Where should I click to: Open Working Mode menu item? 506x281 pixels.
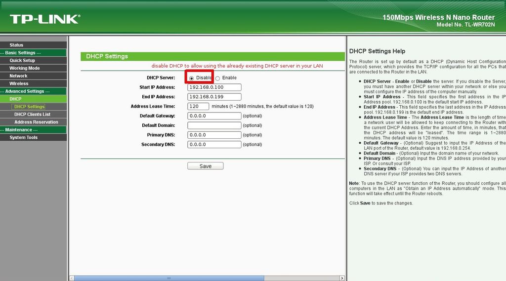click(x=33, y=68)
